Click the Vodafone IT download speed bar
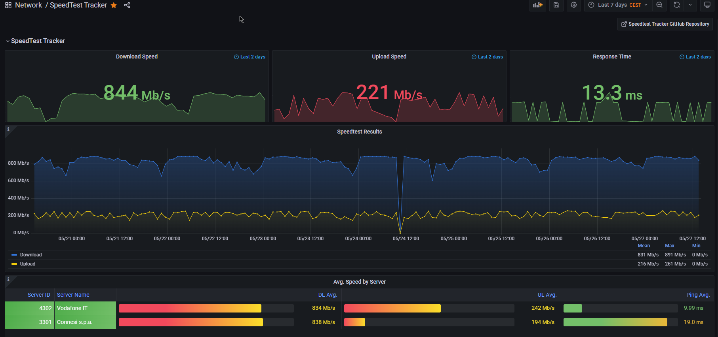This screenshot has height=337, width=718. click(190, 308)
